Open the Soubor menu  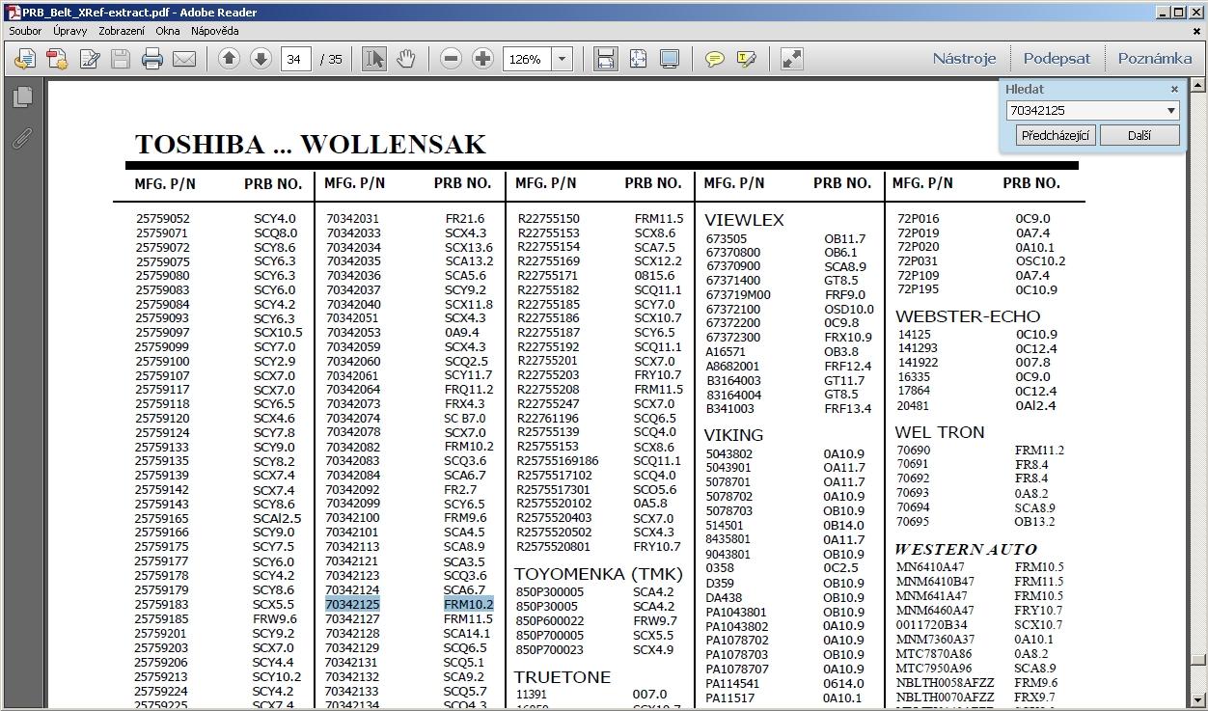click(x=25, y=31)
